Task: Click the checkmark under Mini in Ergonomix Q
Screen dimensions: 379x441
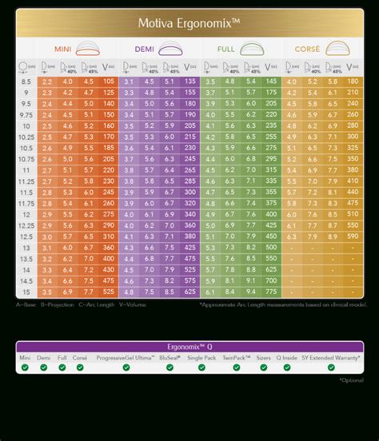Action: [25, 367]
